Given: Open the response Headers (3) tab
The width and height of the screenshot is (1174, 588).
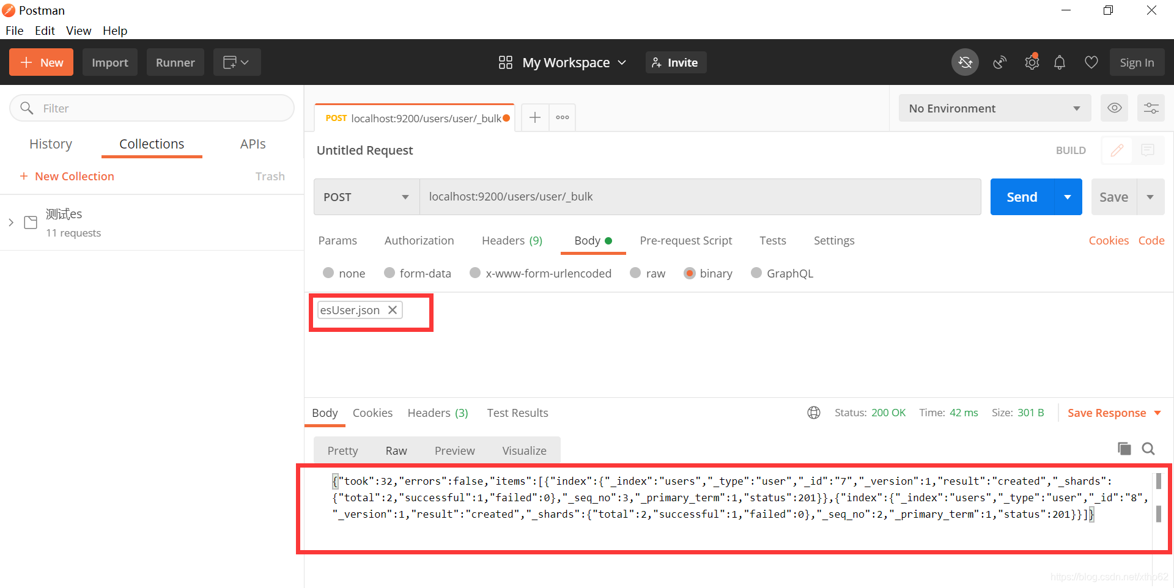Looking at the screenshot, I should [x=438, y=413].
